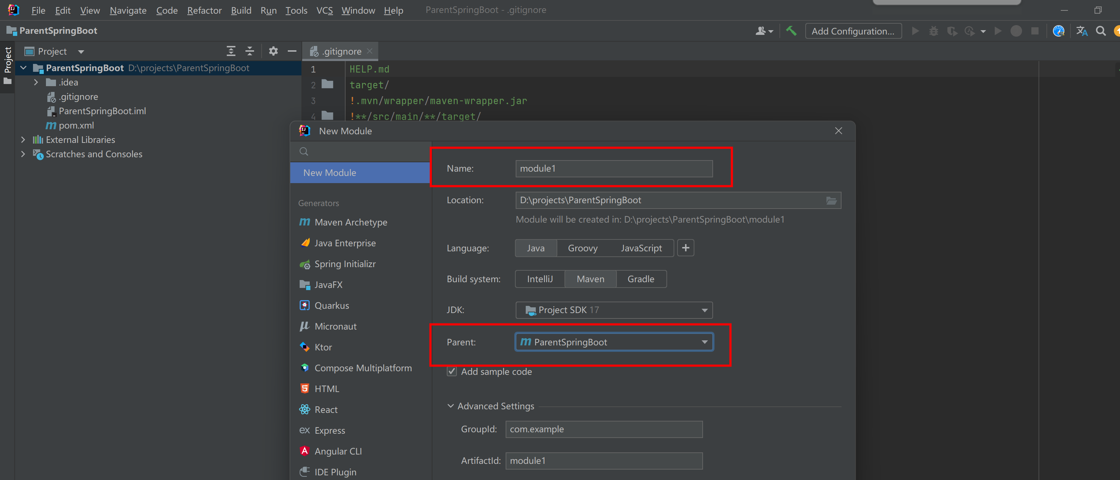Click the generator search field
Image resolution: width=1120 pixels, height=480 pixels.
tap(361, 152)
